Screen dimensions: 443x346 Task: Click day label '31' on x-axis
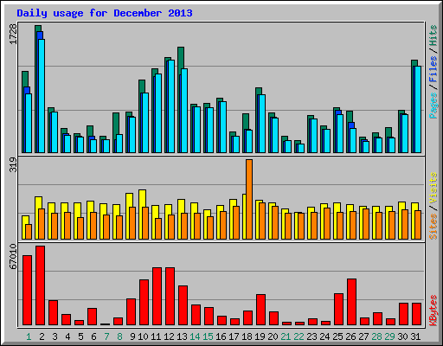pyautogui.click(x=415, y=336)
